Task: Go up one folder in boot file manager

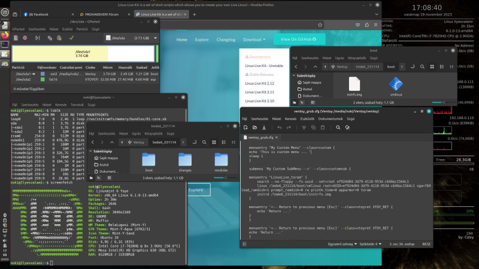Action: (x=316, y=66)
